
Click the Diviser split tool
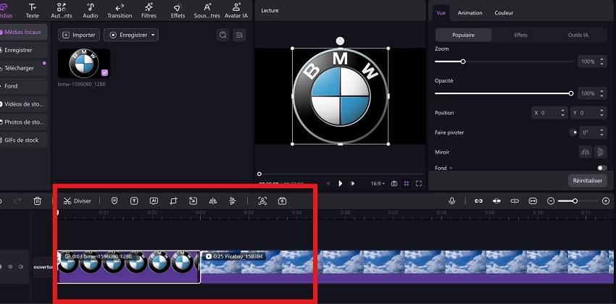[77, 200]
